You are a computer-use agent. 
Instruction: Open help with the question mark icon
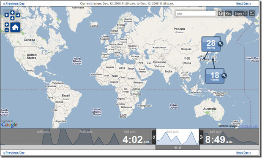[x=221, y=13]
